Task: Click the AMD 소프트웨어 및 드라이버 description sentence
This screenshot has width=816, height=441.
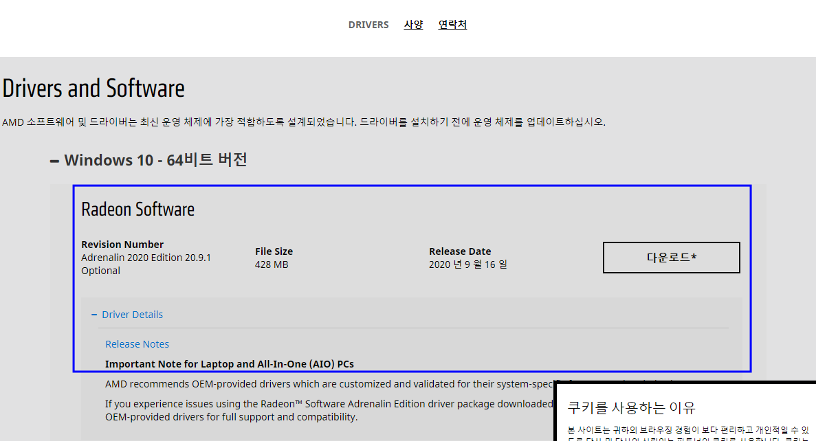Action: [x=304, y=122]
